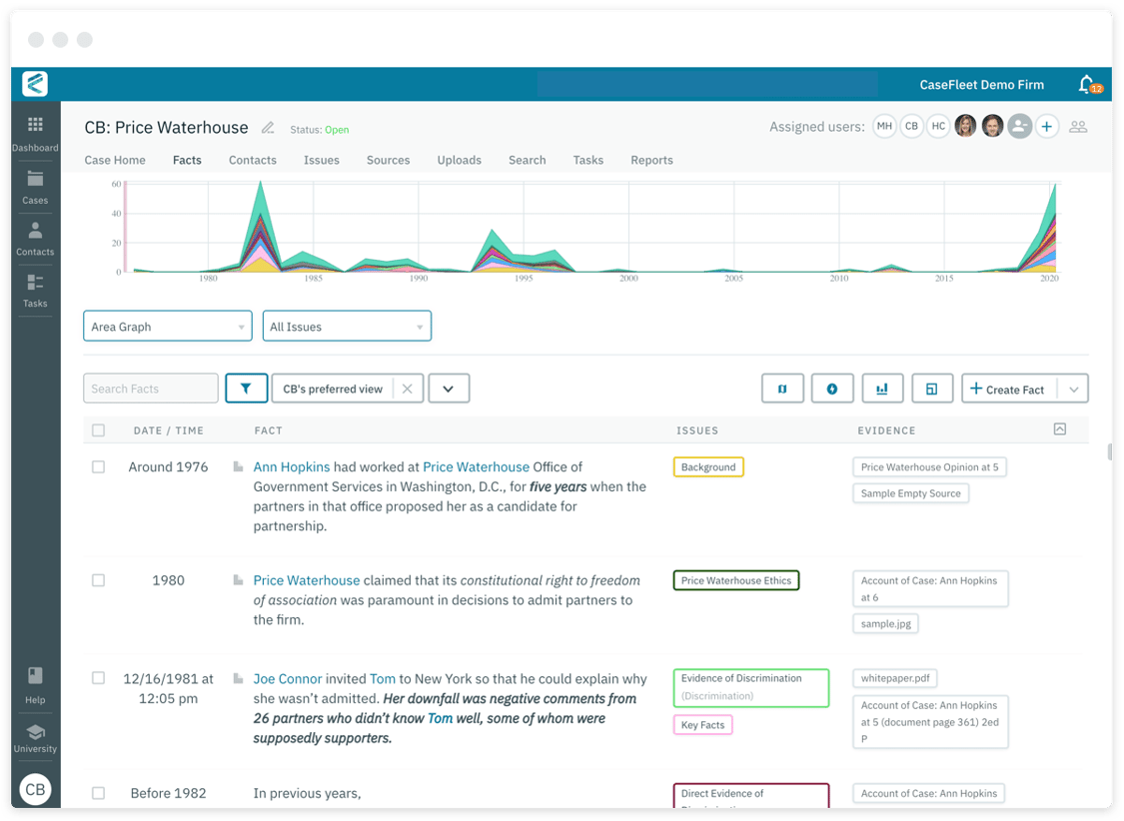Screen dimensions: 1124x821
Task: Click the Ann Hopkins link in the first fact
Action: click(x=292, y=466)
